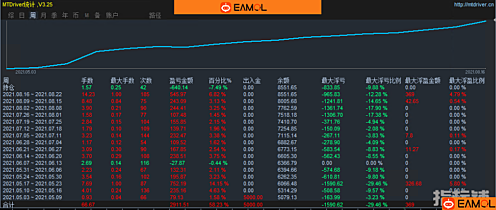496x210 pixels.
Task: Click the 545.97 profit value
Action: click(178, 94)
